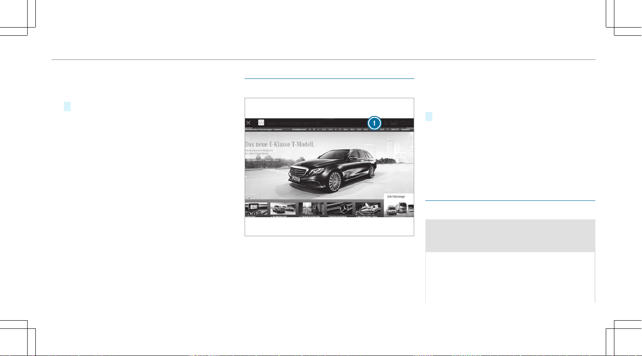Image resolution: width=642 pixels, height=356 pixels.
Task: Open the Modellübersicht menu item
Action: 299,129
